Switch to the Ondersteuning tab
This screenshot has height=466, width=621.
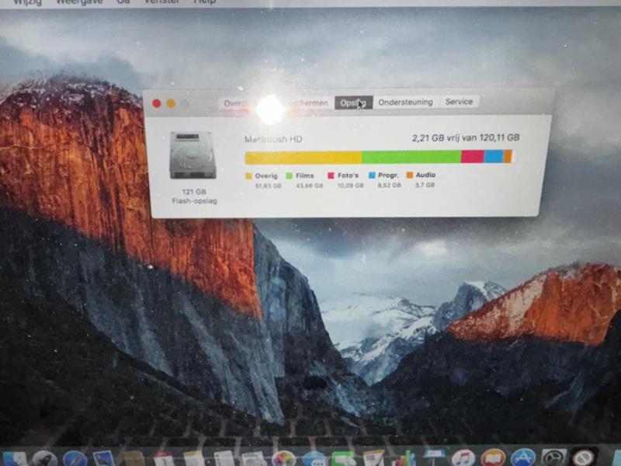406,102
